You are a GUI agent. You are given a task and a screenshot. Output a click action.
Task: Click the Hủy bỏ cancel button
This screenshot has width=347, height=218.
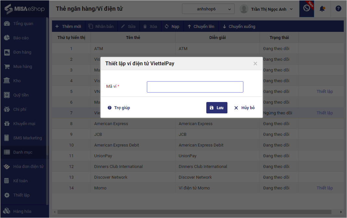(x=244, y=108)
